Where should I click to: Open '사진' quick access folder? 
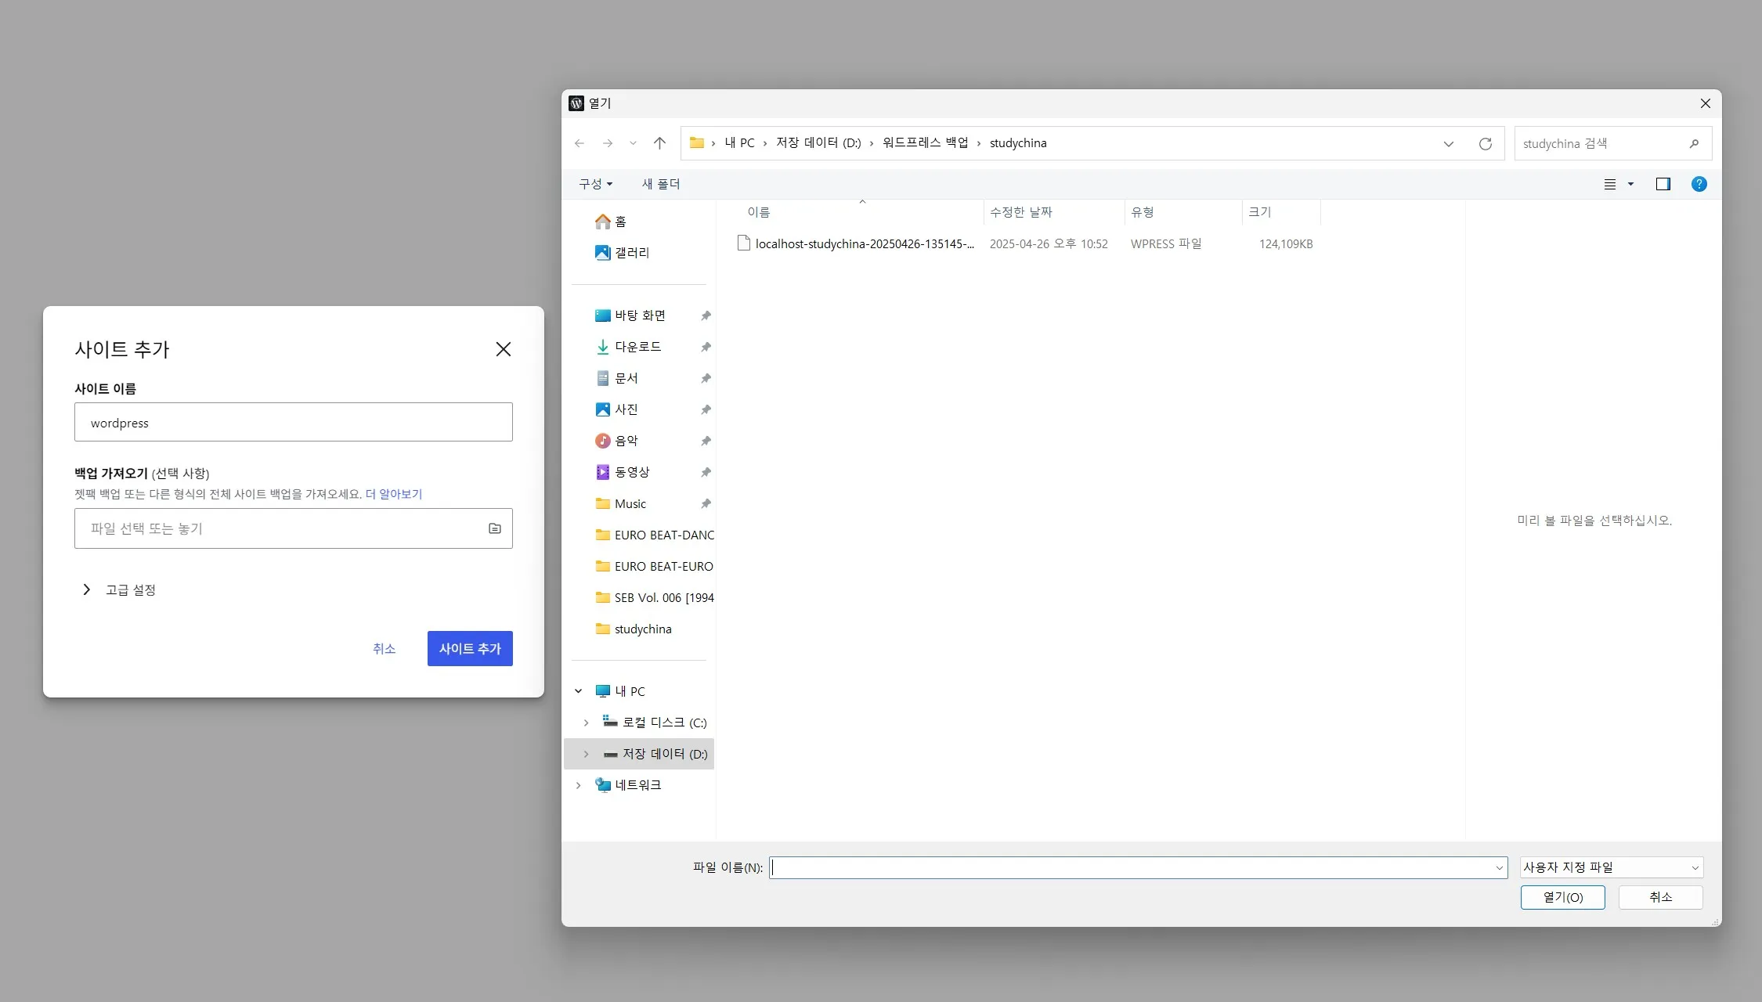coord(618,409)
